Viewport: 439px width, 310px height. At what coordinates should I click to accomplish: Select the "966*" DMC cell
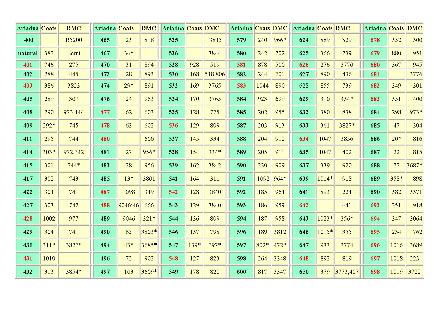(280, 40)
